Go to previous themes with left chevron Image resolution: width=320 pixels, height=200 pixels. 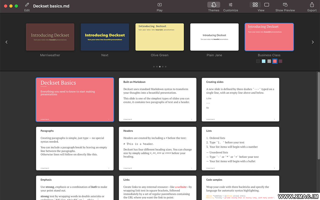[x=7, y=42]
